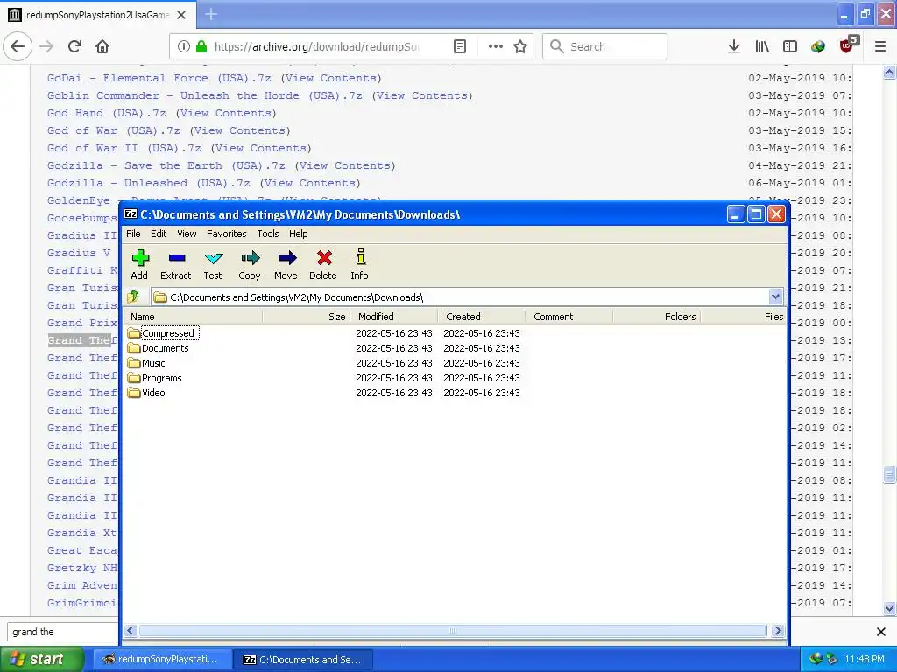Image resolution: width=897 pixels, height=672 pixels.
Task: Show Firefox sidebars
Action: click(790, 46)
